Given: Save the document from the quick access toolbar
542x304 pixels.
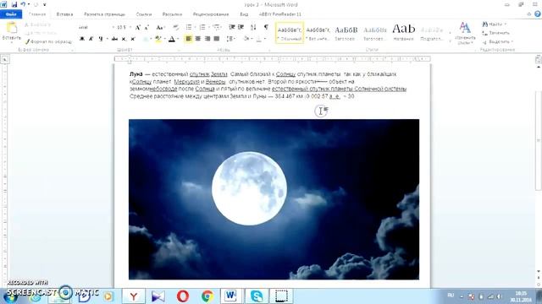Looking at the screenshot, I should [14, 4].
